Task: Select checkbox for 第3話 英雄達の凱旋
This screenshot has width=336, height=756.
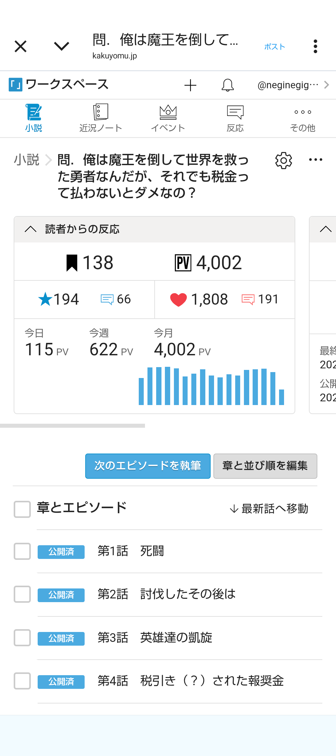Action: (22, 638)
